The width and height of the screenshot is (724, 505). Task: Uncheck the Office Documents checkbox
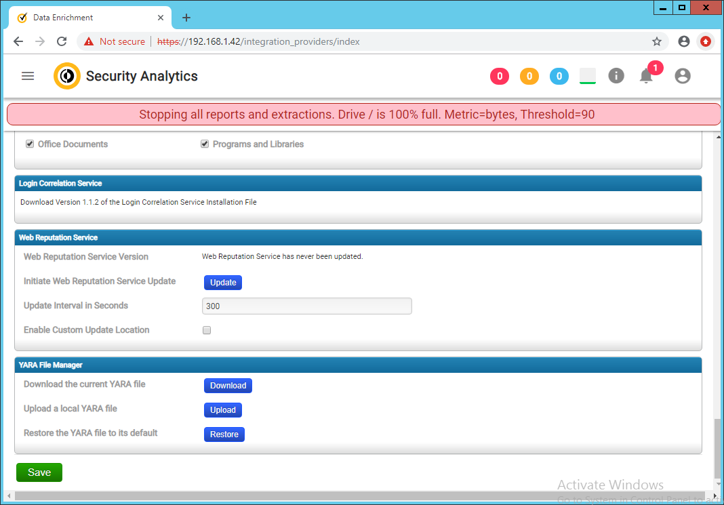[x=30, y=144]
